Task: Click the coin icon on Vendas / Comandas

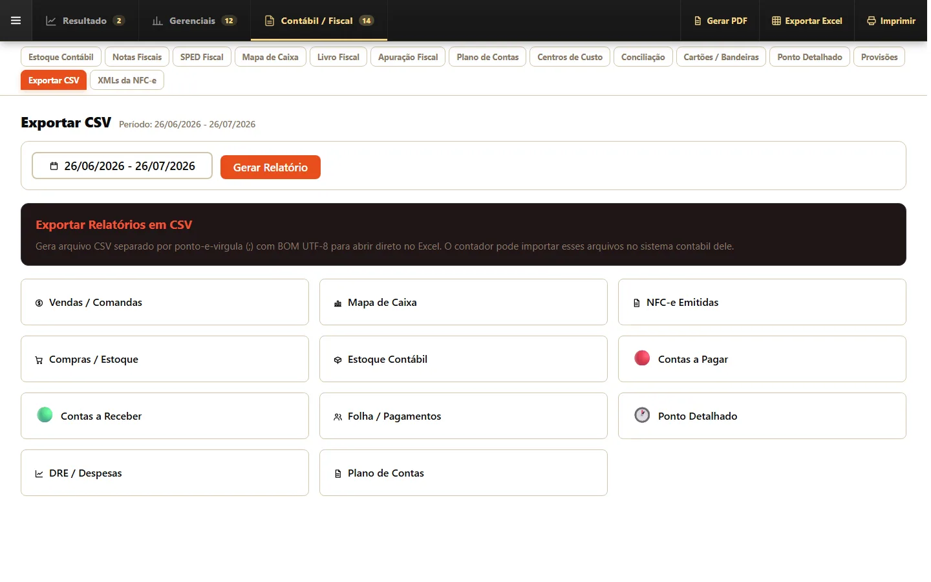Action: click(39, 303)
